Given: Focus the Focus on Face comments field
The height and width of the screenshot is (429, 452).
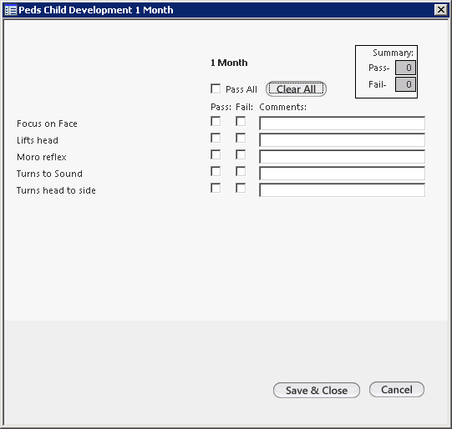Looking at the screenshot, I should pyautogui.click(x=342, y=124).
